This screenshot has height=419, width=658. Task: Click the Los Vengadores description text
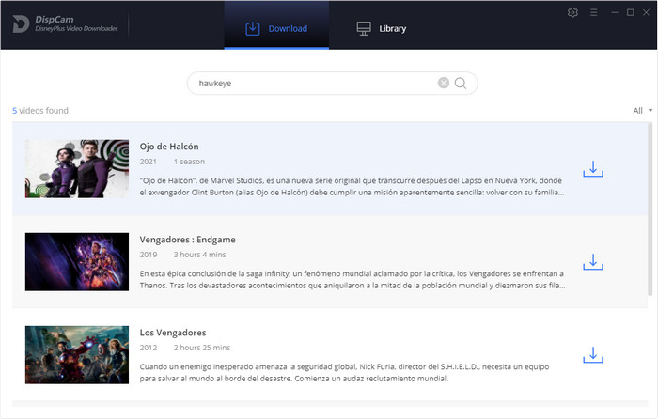[x=345, y=372]
